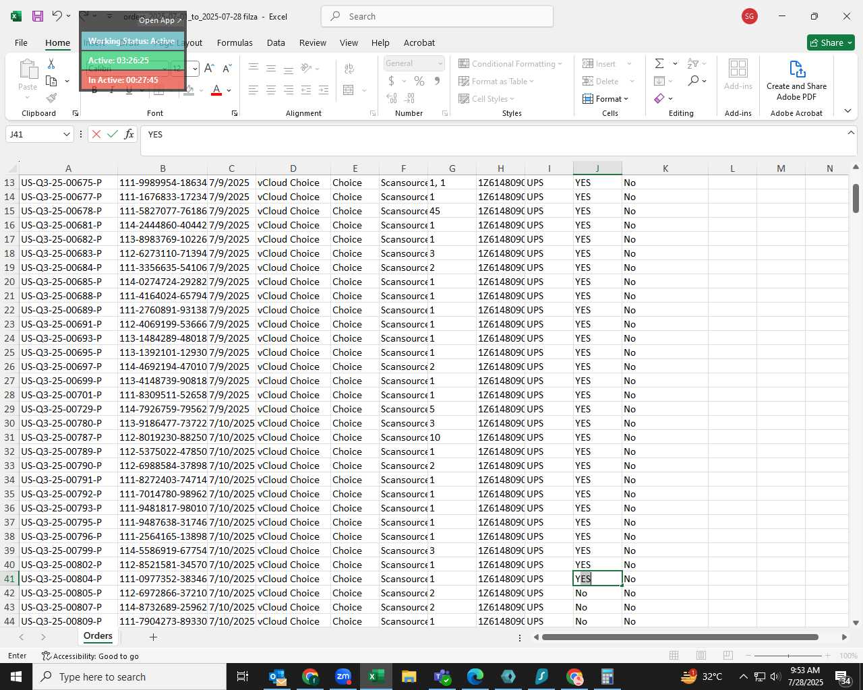Open the Formulas ribbon tab
Screen dimensions: 863x690
[x=235, y=42]
